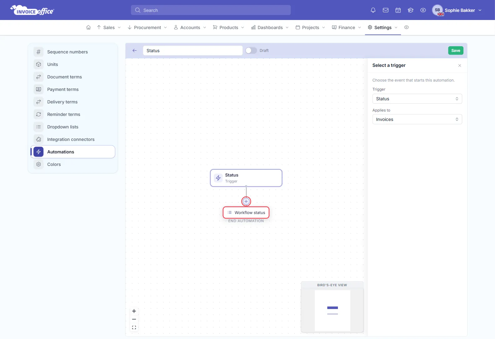Open the notifications bell
The width and height of the screenshot is (495, 339).
pyautogui.click(x=373, y=10)
